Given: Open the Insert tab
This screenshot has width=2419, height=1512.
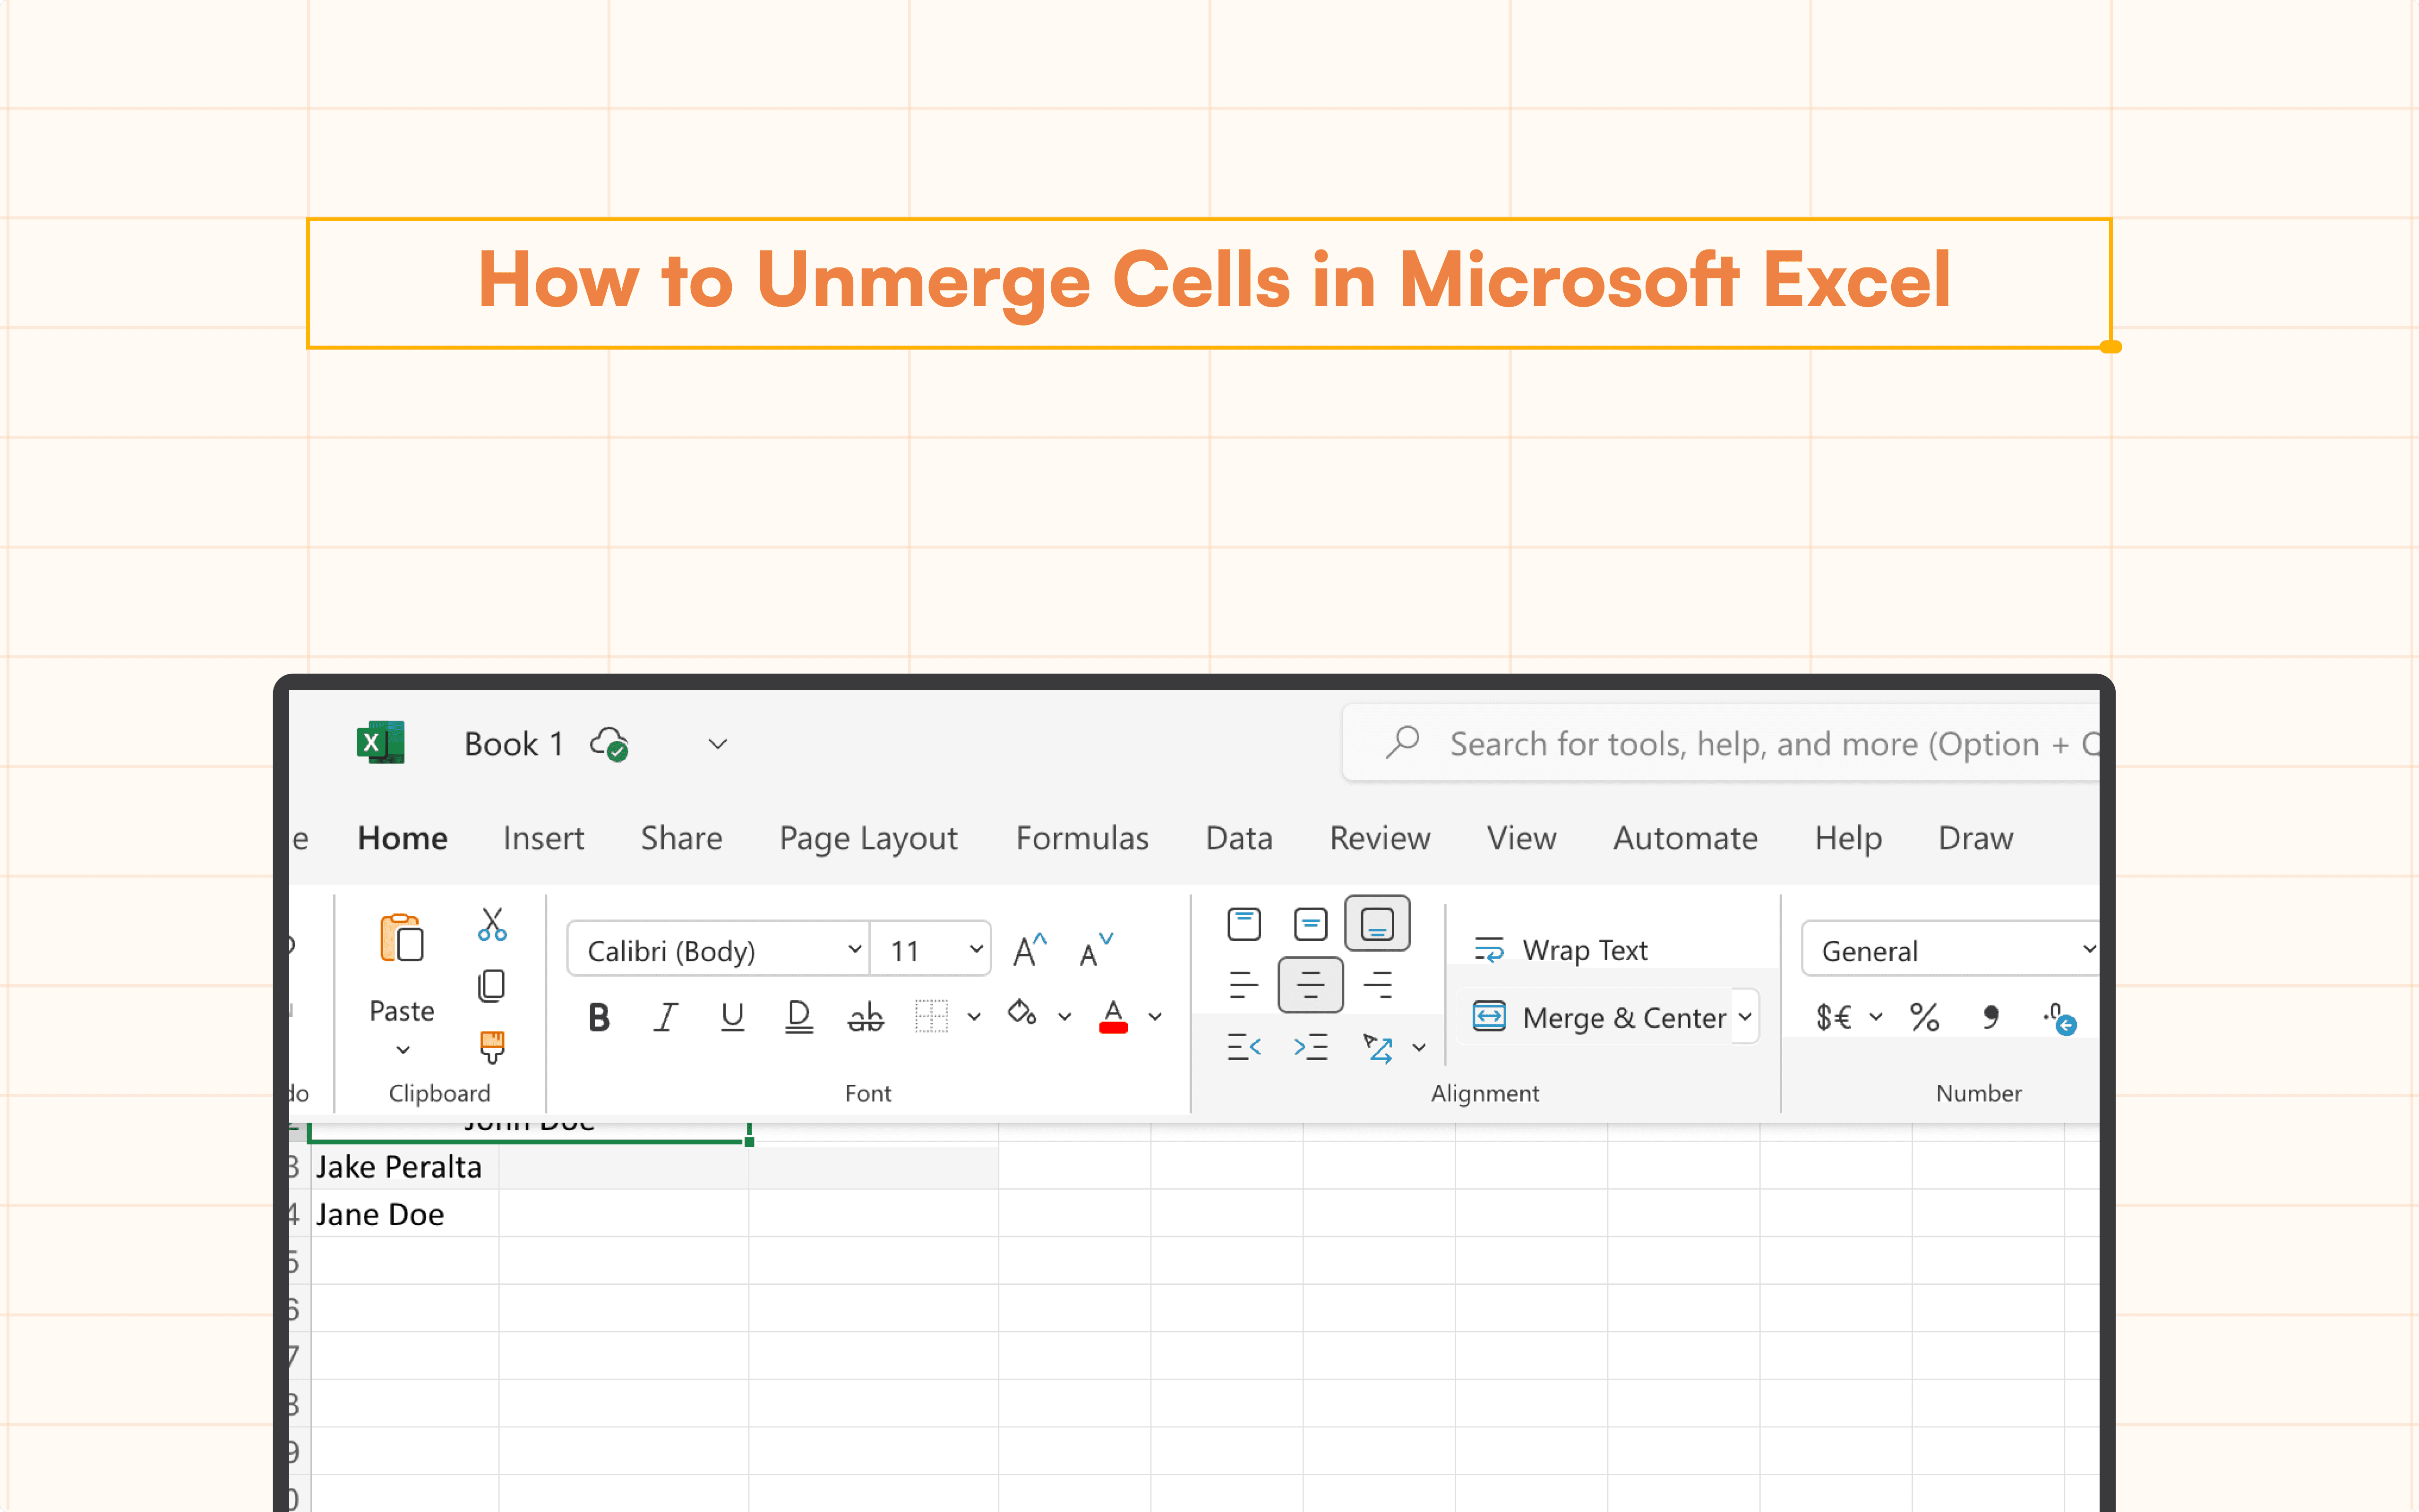Looking at the screenshot, I should coord(544,838).
